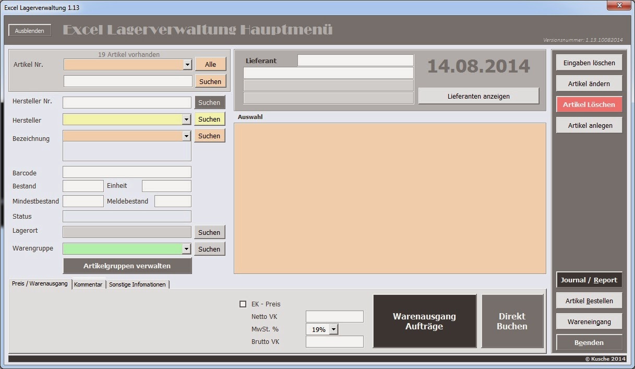This screenshot has height=369, width=635.
Task: Click the Wareneingang button
Action: click(x=589, y=322)
